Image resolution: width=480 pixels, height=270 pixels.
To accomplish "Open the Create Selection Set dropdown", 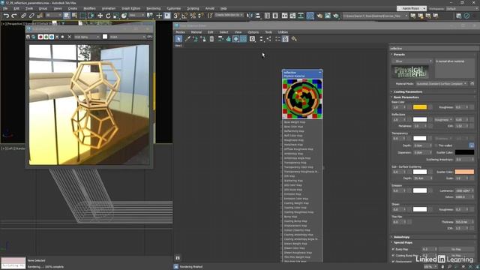I will pyautogui.click(x=229, y=15).
